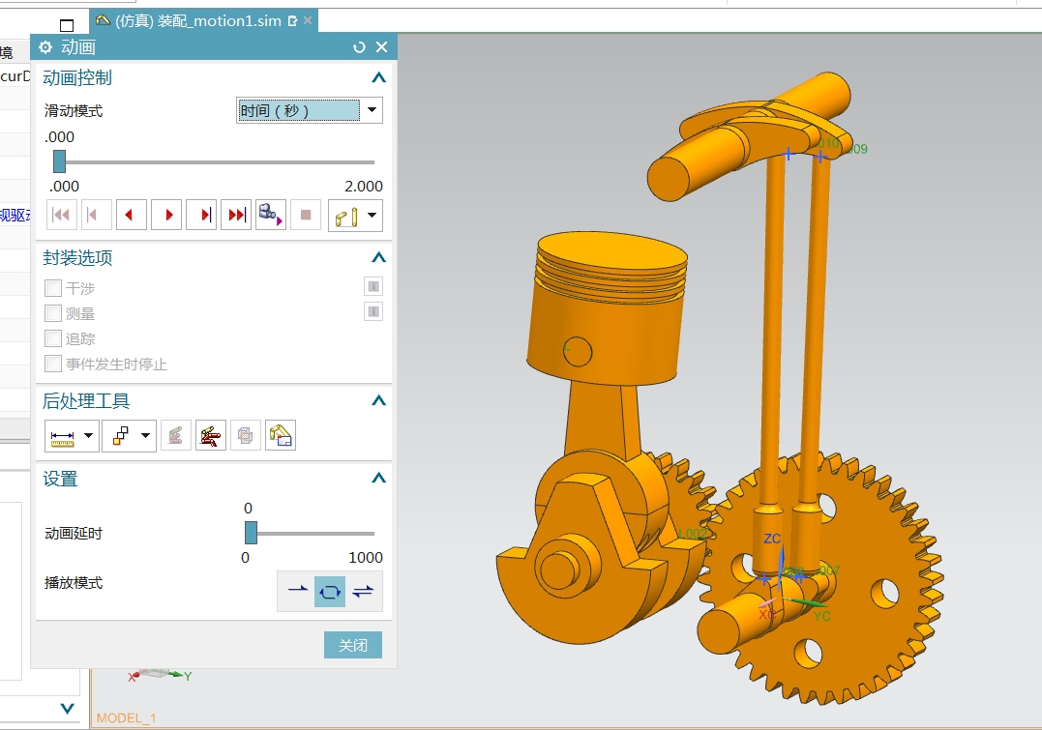This screenshot has height=730, width=1042.
Task: Open the sliding mode dropdown 时间（秒）
Action: 309,110
